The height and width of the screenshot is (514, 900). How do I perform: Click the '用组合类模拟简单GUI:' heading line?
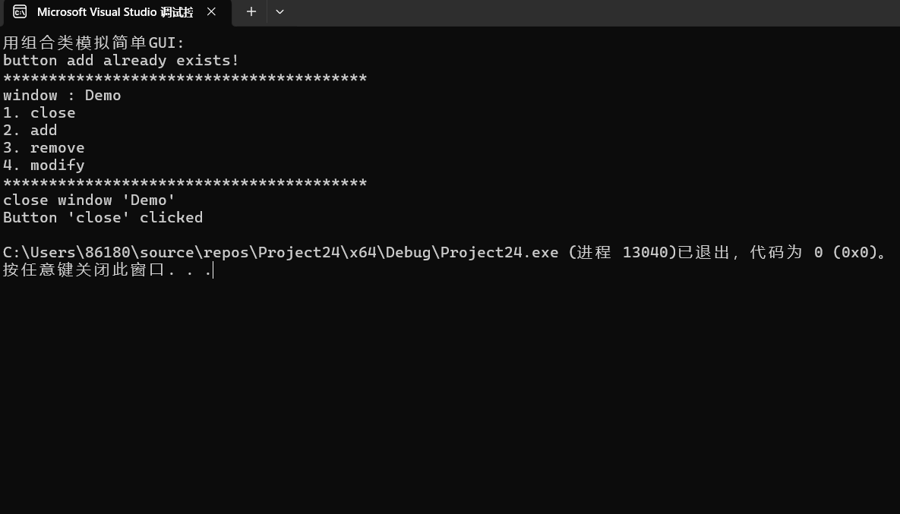[93, 43]
